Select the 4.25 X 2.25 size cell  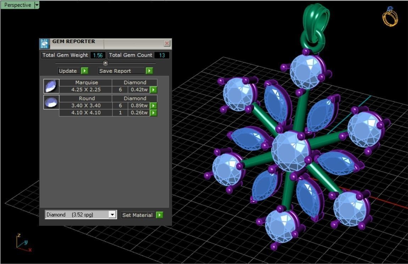coord(86,90)
